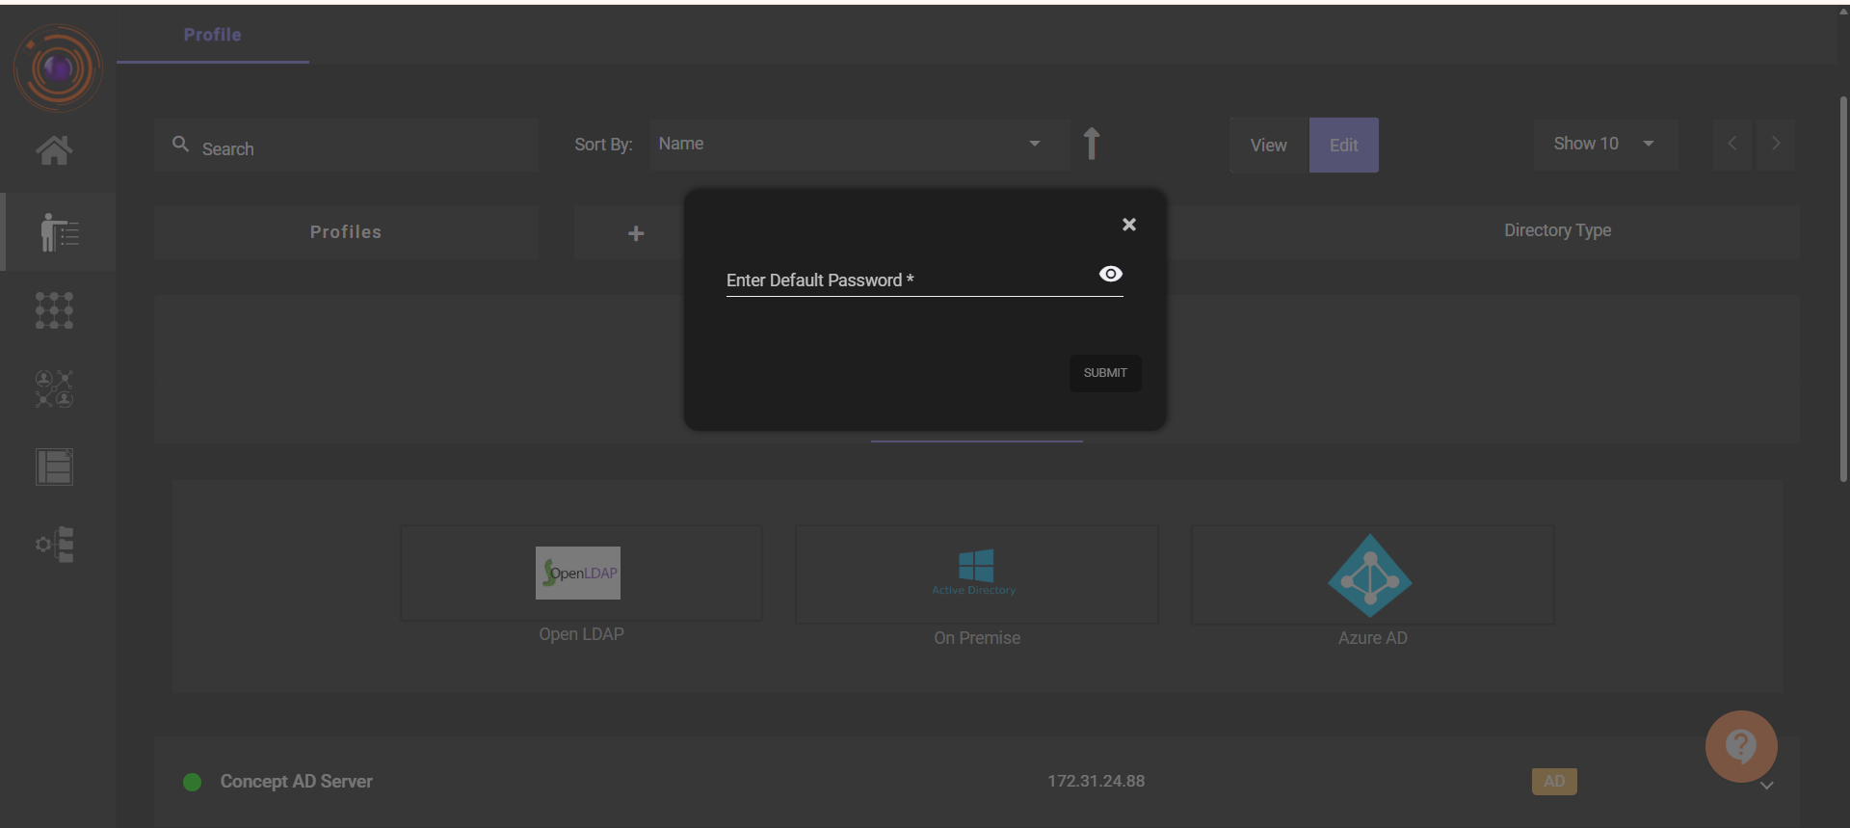Select the Profiles sidebar icon
Screen dimensions: 1850x828
tap(59, 231)
